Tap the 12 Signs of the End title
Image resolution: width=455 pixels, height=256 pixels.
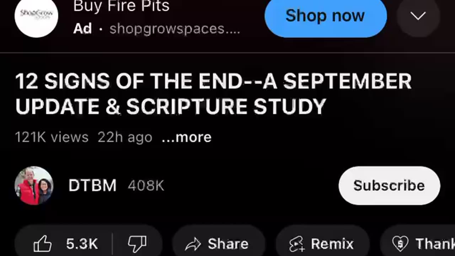tap(213, 94)
